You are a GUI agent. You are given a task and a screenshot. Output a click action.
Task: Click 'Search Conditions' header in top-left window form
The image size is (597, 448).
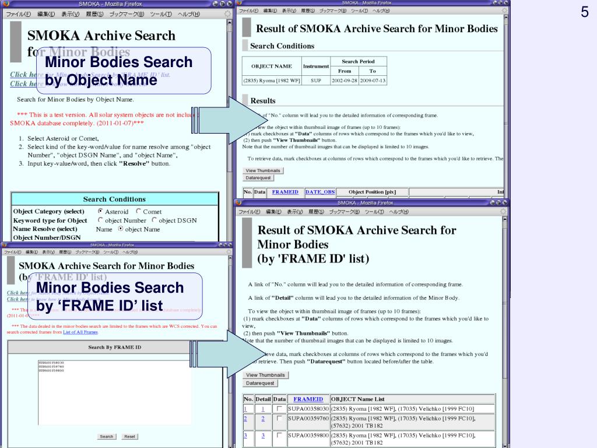click(x=114, y=199)
